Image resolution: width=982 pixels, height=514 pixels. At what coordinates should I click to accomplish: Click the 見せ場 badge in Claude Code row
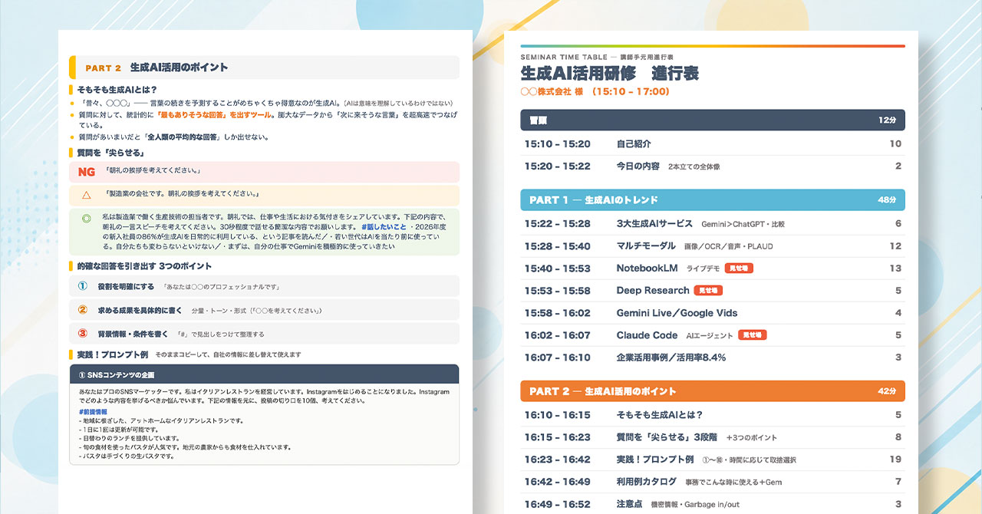pyautogui.click(x=753, y=335)
